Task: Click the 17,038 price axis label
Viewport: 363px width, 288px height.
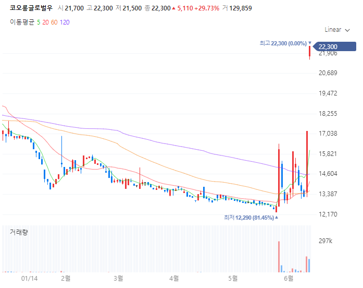Action: tap(328, 134)
